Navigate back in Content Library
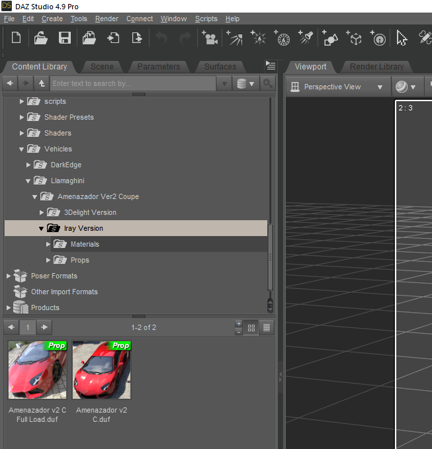 tap(10, 83)
